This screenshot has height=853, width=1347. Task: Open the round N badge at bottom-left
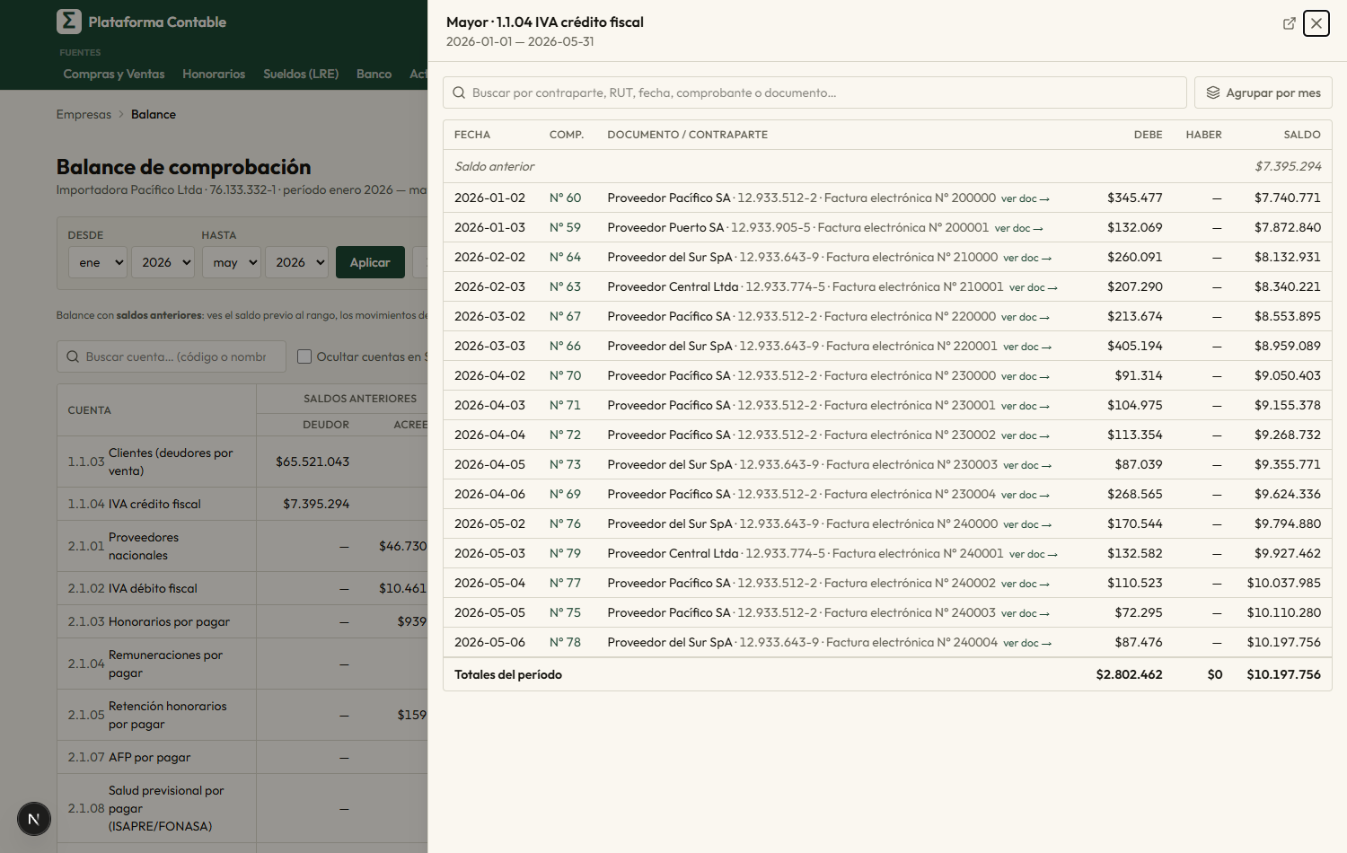point(34,819)
